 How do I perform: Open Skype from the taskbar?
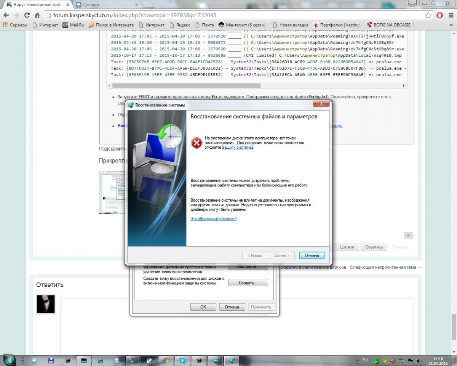click(x=182, y=360)
